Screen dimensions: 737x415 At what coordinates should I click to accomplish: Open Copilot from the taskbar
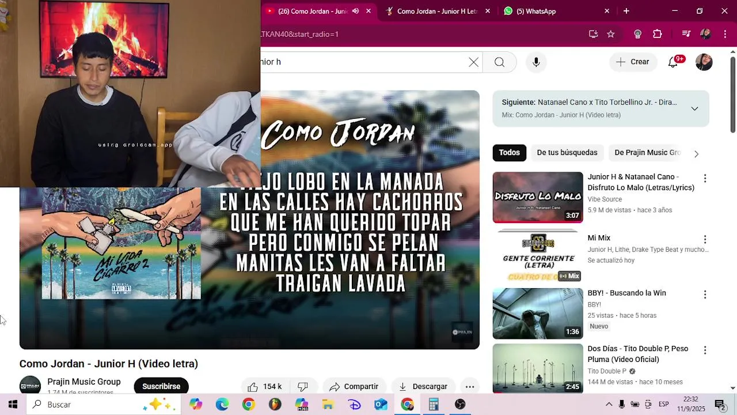click(196, 405)
